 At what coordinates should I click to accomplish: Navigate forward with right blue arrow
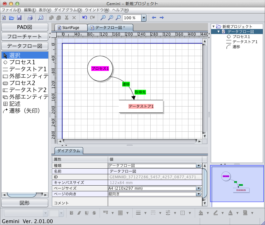pyautogui.click(x=162, y=17)
